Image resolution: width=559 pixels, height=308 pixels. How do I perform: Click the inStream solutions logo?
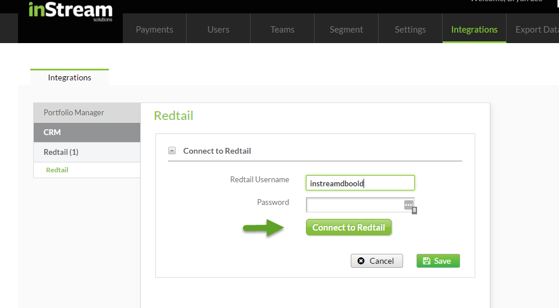click(x=70, y=12)
